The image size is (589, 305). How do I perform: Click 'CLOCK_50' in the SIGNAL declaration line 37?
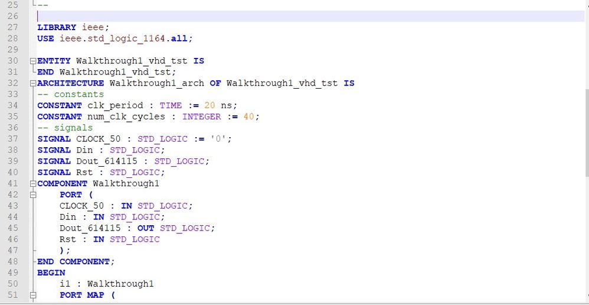[x=99, y=139]
